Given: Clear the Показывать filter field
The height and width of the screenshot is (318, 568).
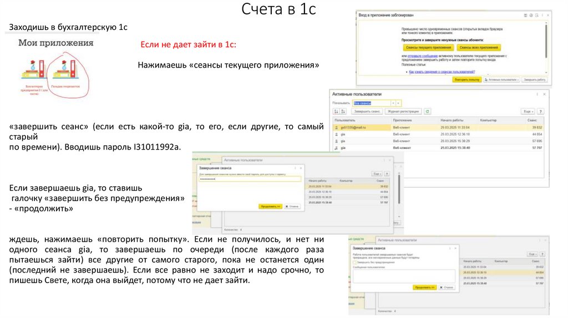Looking at the screenshot, I should point(398,103).
